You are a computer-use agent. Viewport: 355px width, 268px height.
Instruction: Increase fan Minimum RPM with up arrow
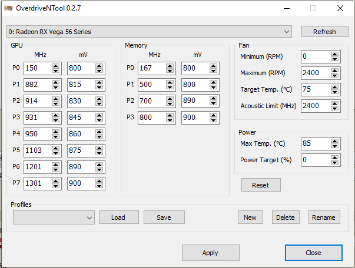coord(334,54)
